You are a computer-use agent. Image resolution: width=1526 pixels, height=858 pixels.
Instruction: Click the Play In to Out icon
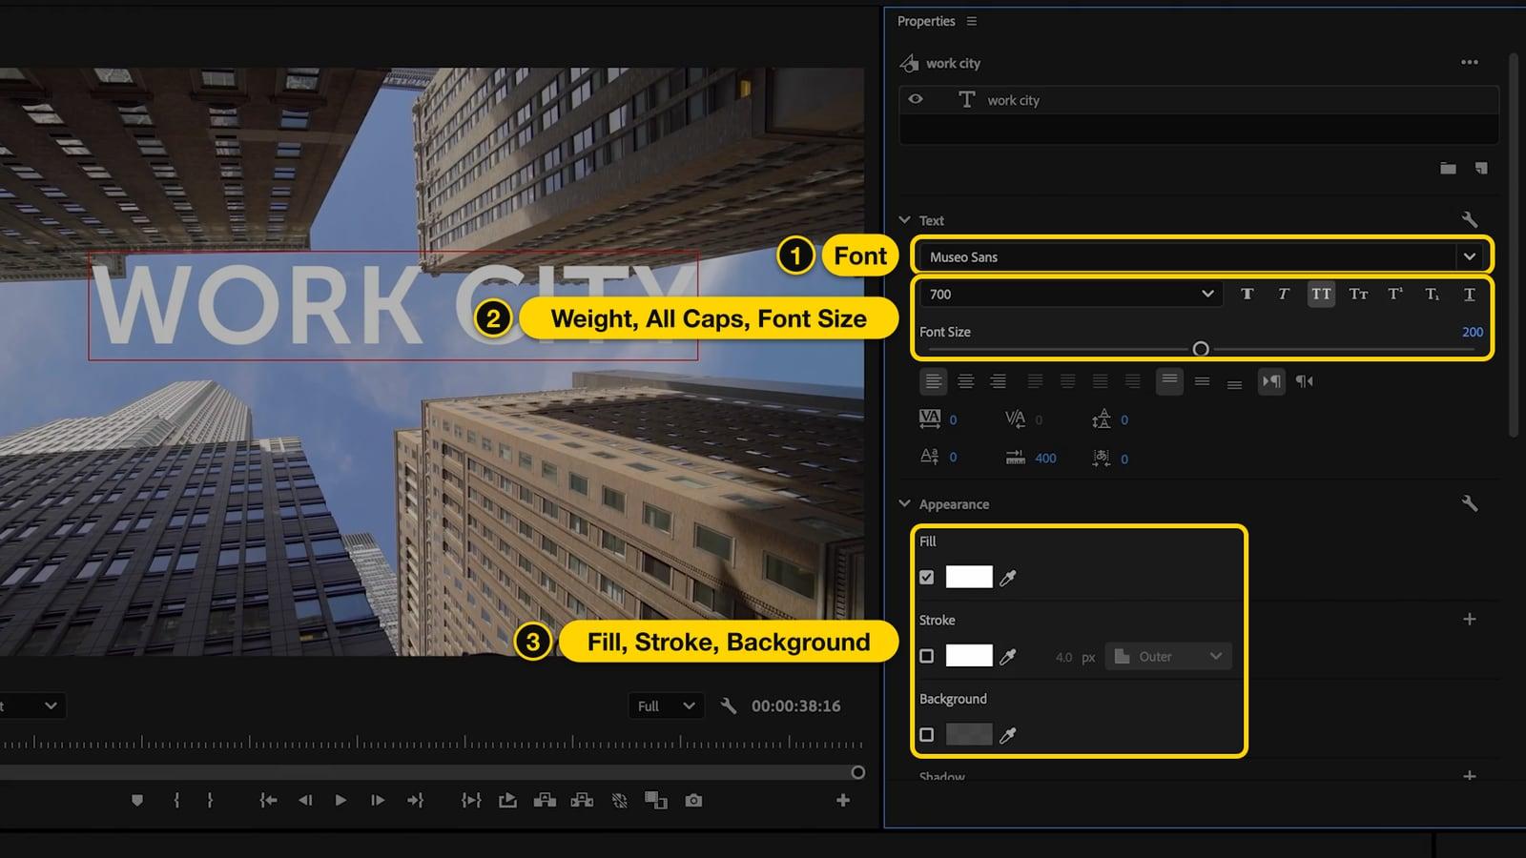coord(471,801)
